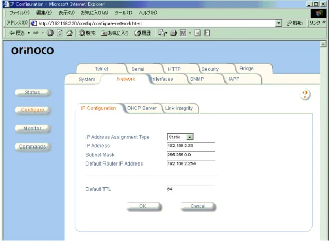Click the Print toolbar icon
Viewport: 329px width, 246px height.
pos(174,33)
